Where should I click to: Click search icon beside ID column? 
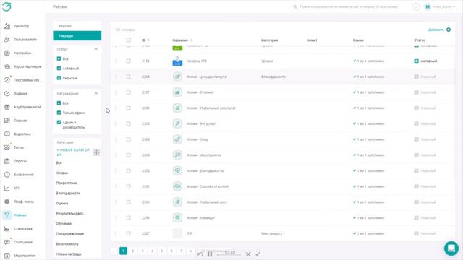148,40
